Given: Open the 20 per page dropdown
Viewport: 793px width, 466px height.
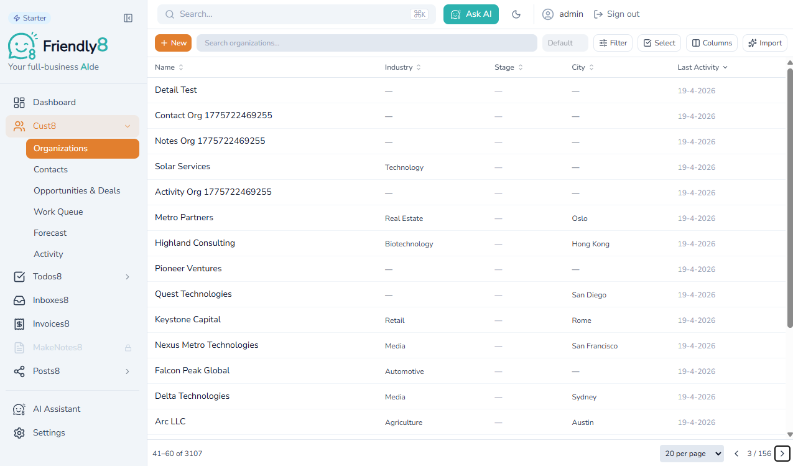Looking at the screenshot, I should (692, 454).
